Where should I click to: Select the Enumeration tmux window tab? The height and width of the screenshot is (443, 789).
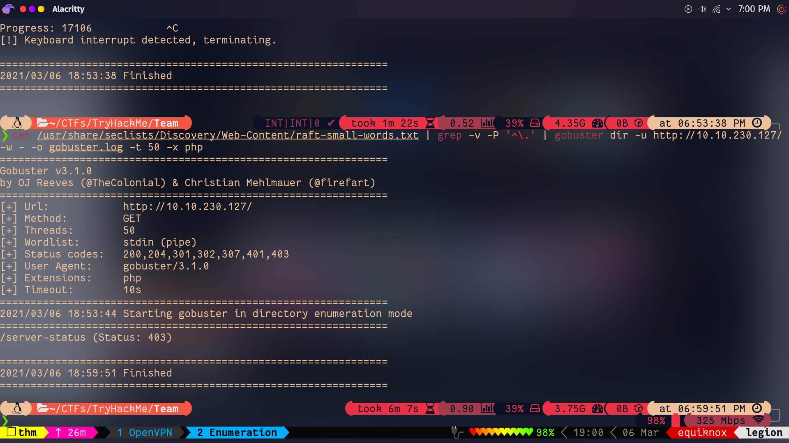237,432
